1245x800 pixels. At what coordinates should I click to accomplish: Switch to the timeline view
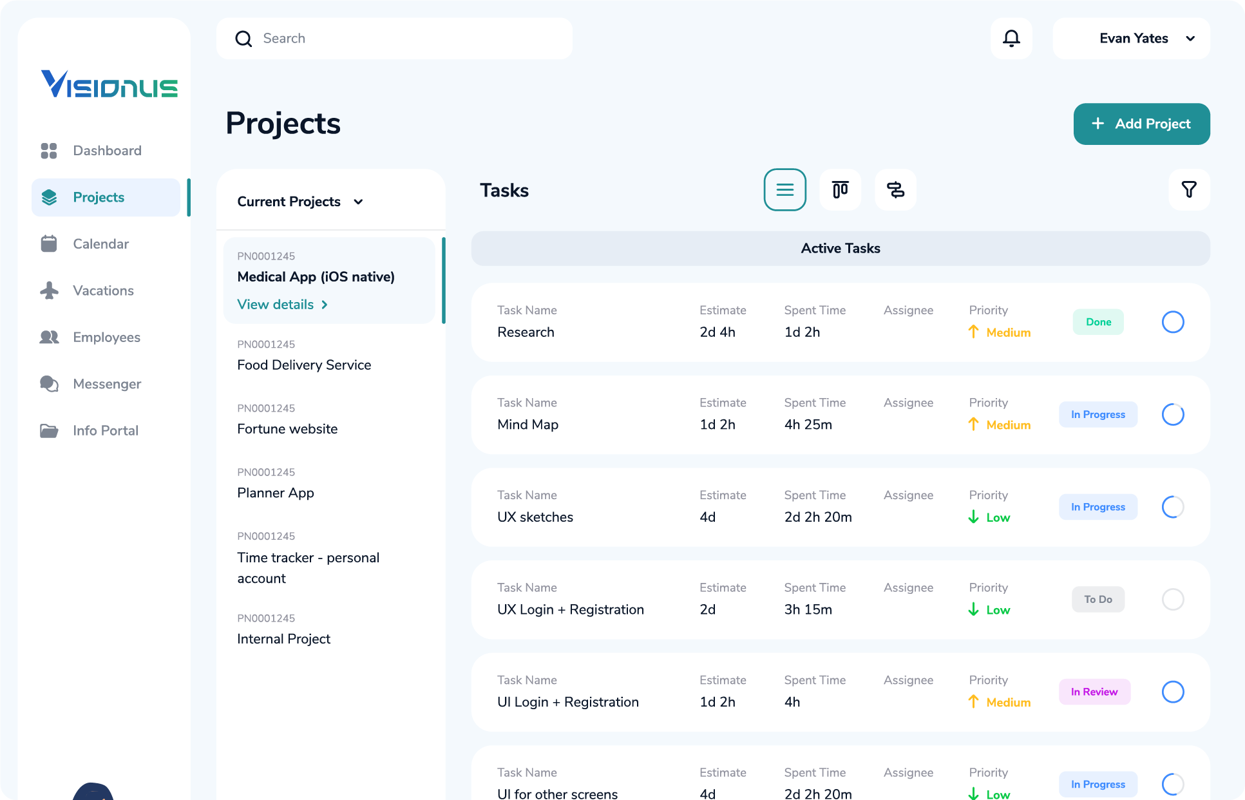point(895,190)
